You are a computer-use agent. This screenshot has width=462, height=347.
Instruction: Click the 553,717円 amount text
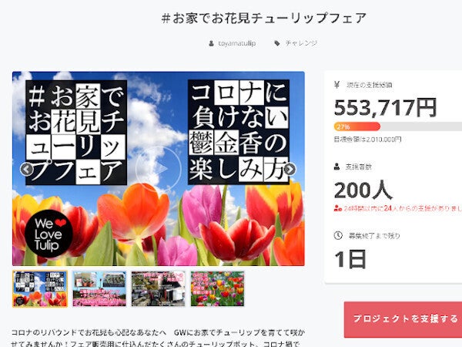(386, 108)
